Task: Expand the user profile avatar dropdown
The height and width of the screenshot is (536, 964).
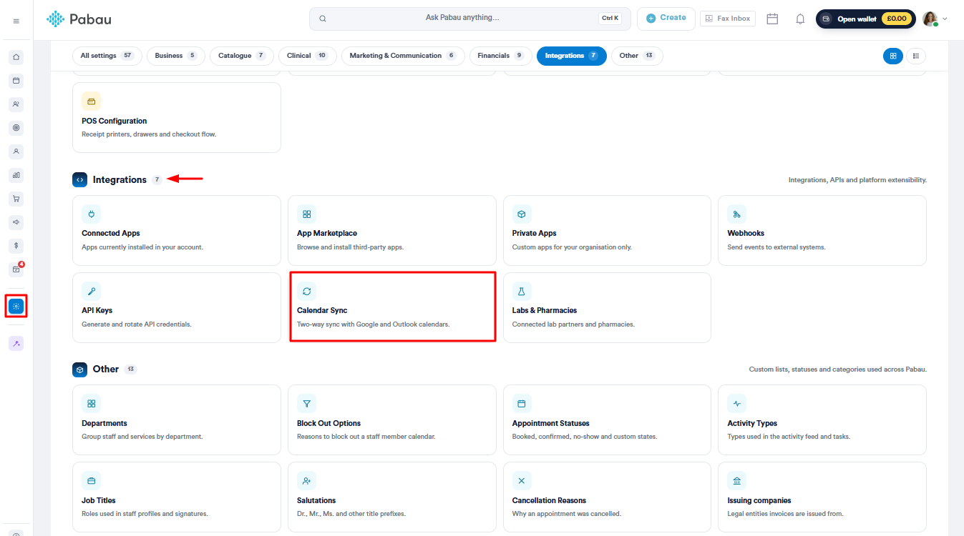Action: (935, 19)
